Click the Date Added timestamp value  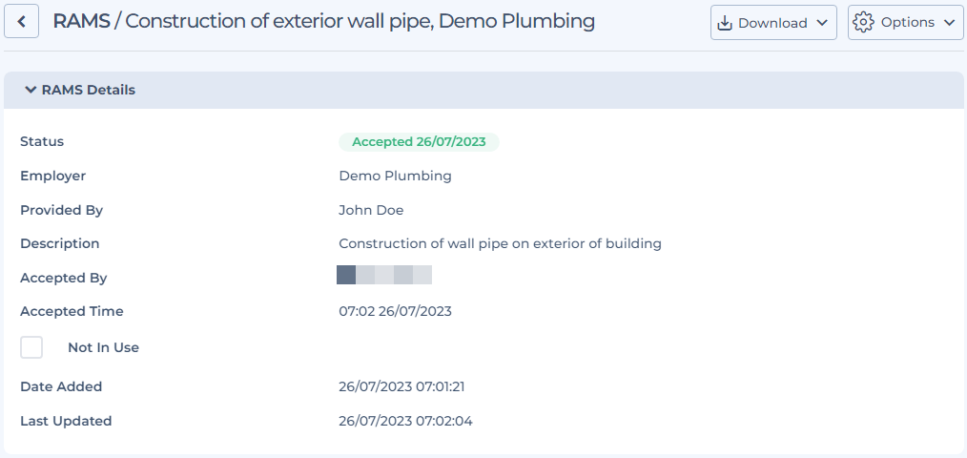401,387
